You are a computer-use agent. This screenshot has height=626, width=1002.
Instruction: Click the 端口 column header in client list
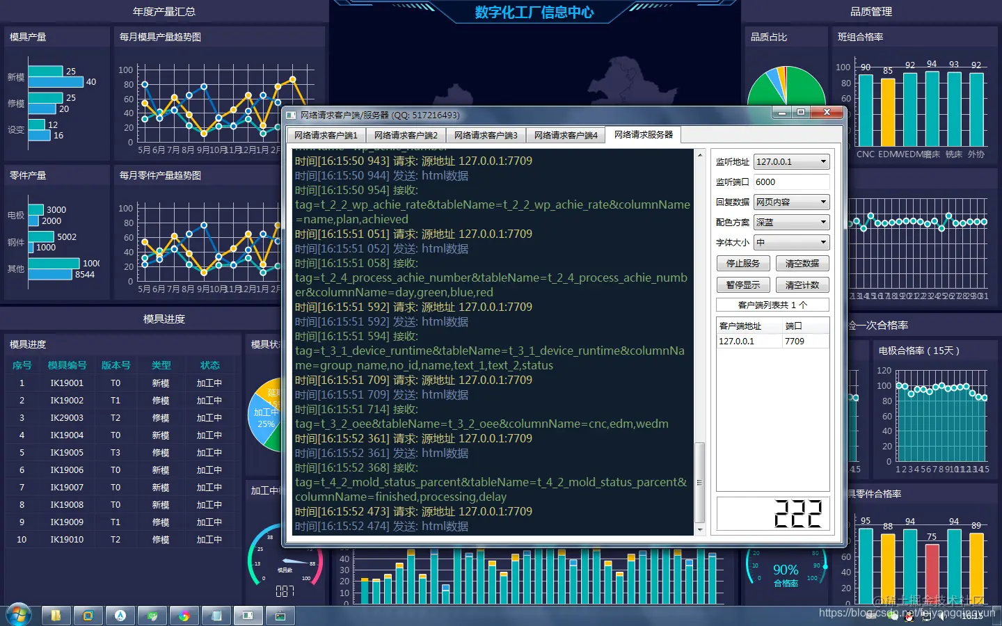(806, 326)
